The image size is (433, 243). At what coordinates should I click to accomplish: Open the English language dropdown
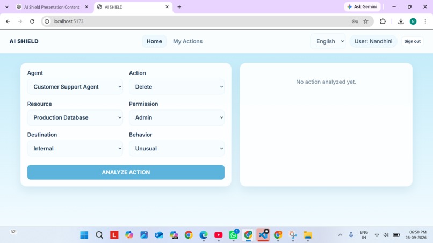(x=328, y=41)
